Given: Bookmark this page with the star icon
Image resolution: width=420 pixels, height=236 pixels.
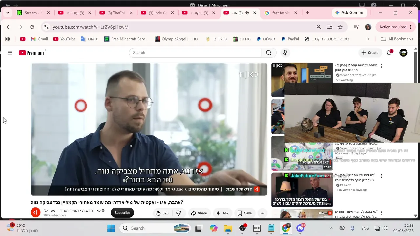Looking at the screenshot, I should tap(340, 27).
